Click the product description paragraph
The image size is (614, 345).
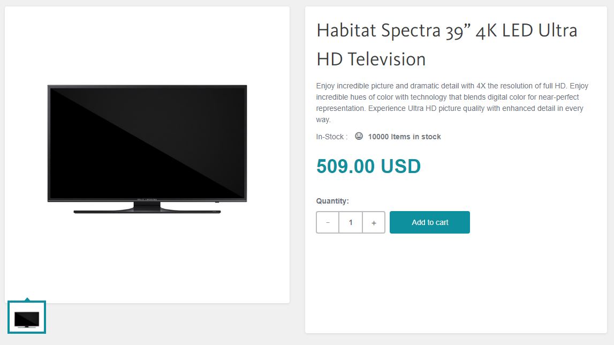[452, 103]
